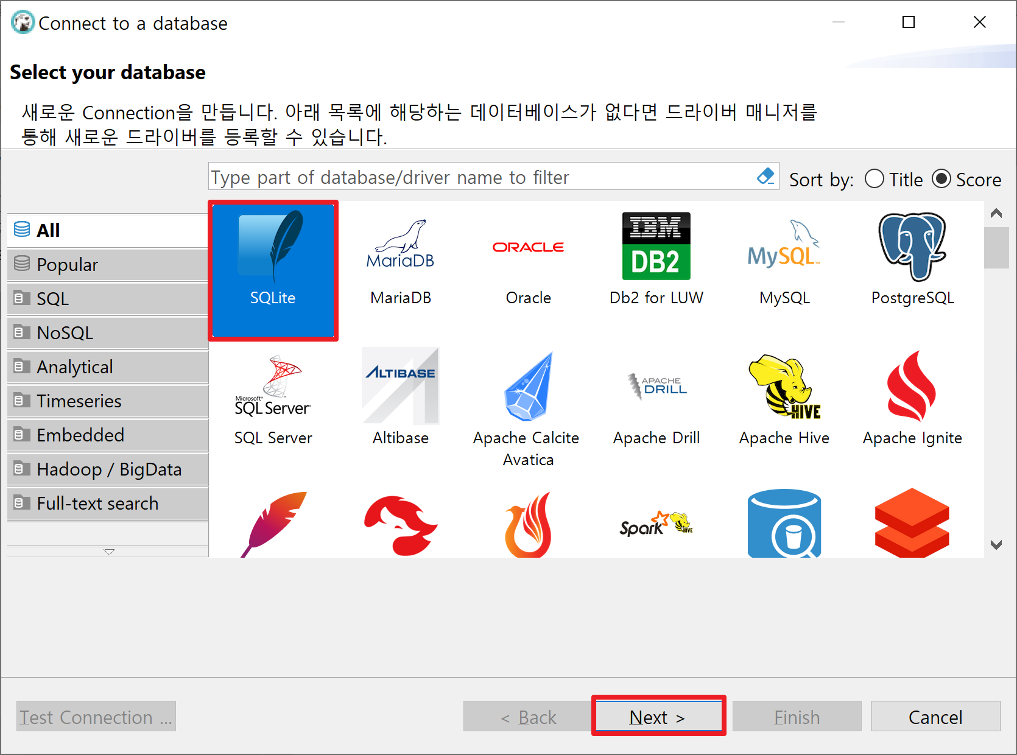The image size is (1017, 755).
Task: Choose the Oracle database icon
Action: click(x=528, y=246)
